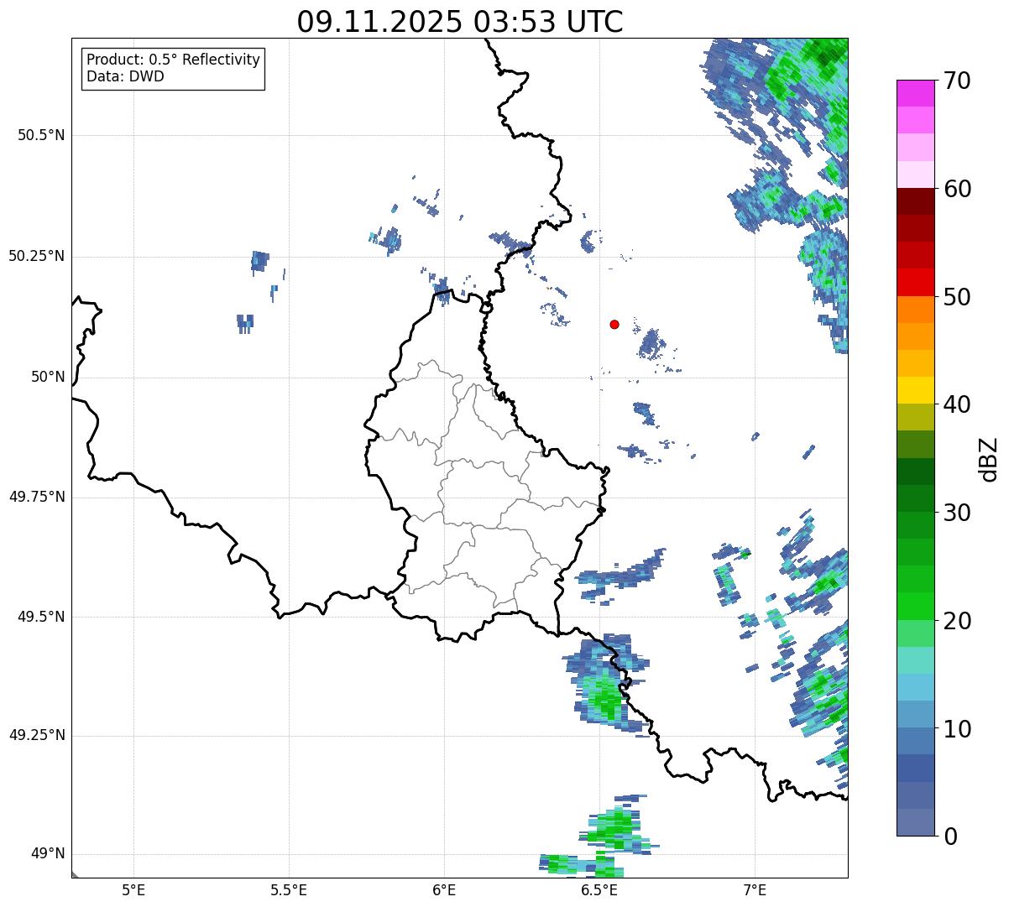Click the red station marker dot

614,324
